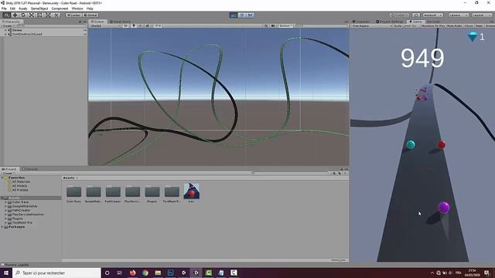Click the taskbar search field
This screenshot has width=495, height=278.
tap(56, 273)
